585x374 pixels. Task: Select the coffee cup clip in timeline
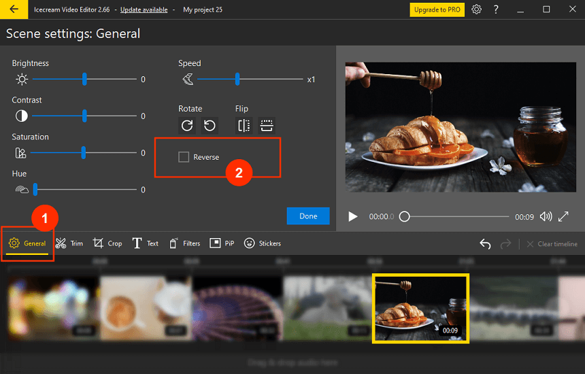146,308
